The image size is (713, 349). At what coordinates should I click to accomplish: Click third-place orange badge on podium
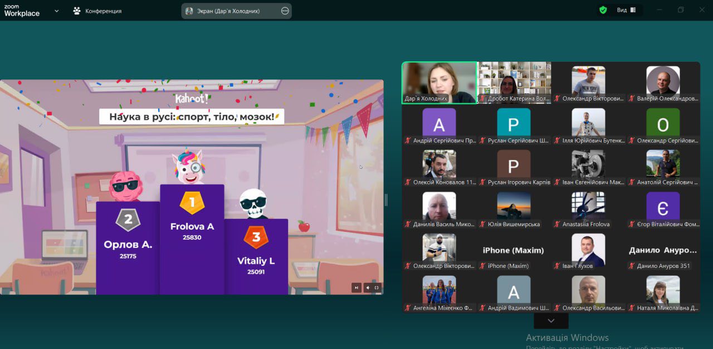256,237
